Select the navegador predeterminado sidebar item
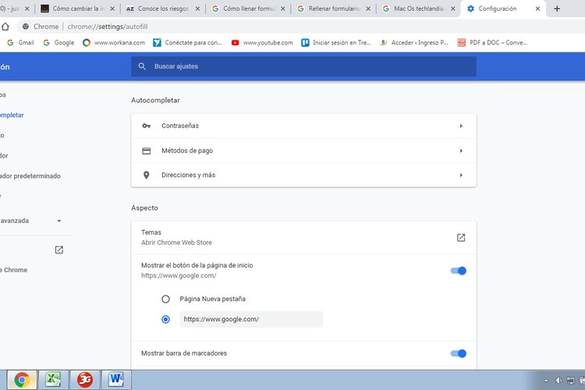Viewport: 585px width, 390px height. (30, 176)
